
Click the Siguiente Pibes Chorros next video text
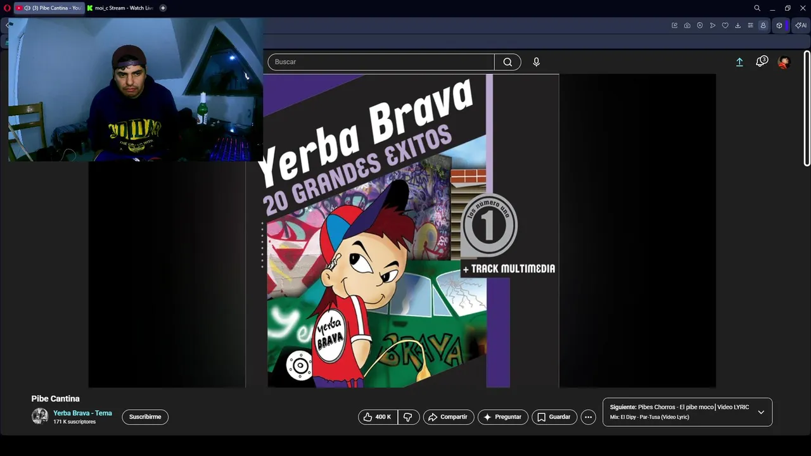(679, 407)
